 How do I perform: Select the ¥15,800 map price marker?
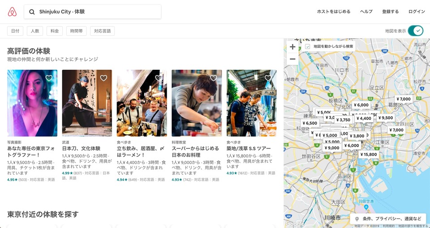(369, 154)
